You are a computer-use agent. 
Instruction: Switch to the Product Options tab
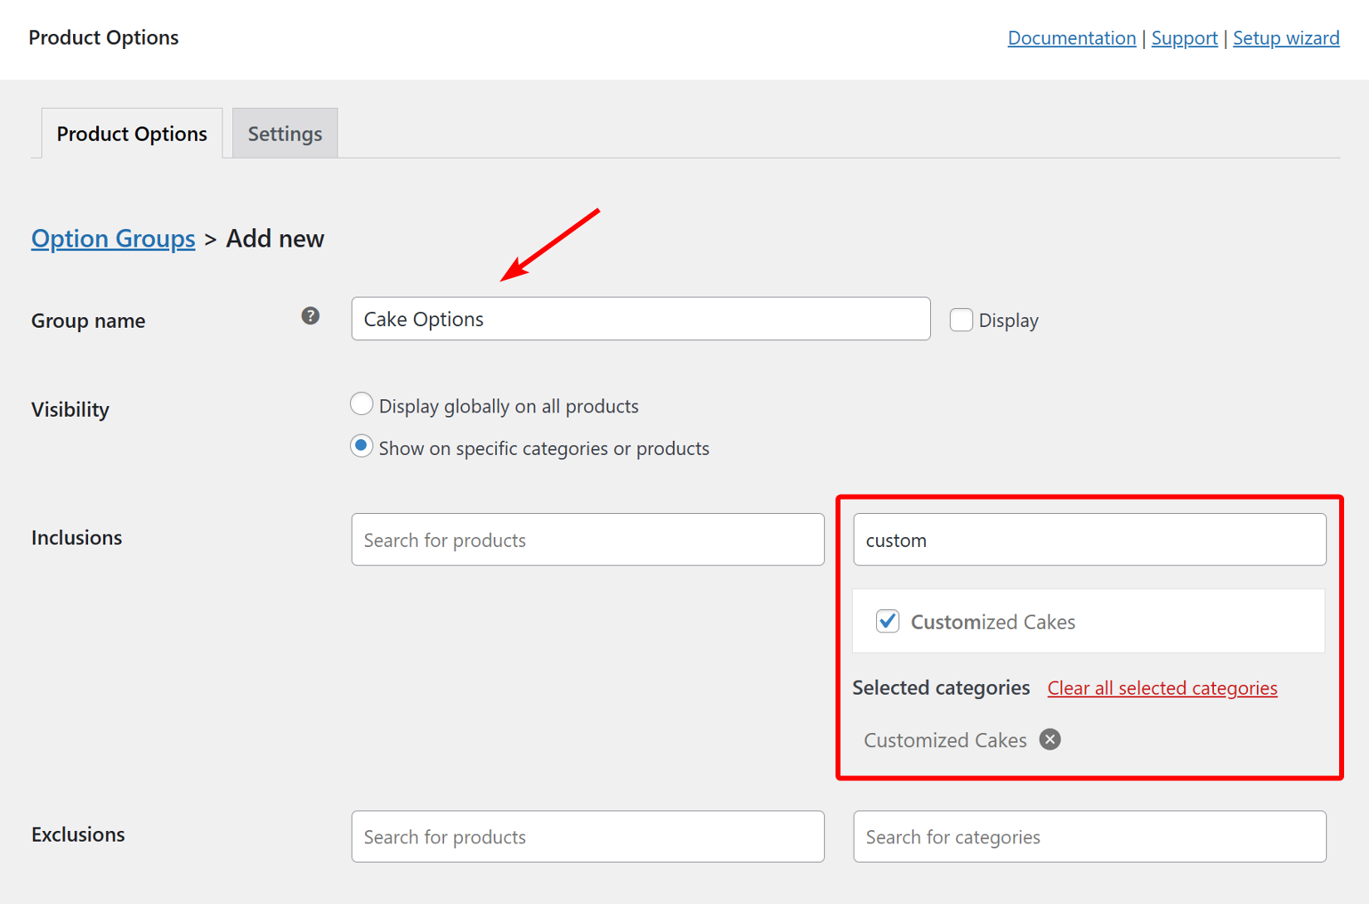pos(131,133)
